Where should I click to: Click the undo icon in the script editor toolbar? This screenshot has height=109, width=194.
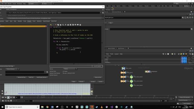(51, 25)
